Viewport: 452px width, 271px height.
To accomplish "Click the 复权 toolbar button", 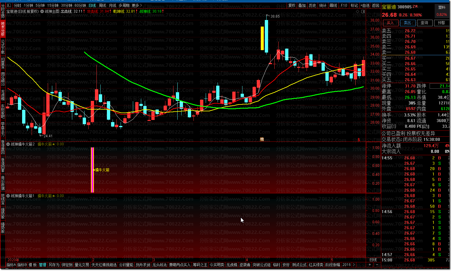I will pyautogui.click(x=292, y=5).
